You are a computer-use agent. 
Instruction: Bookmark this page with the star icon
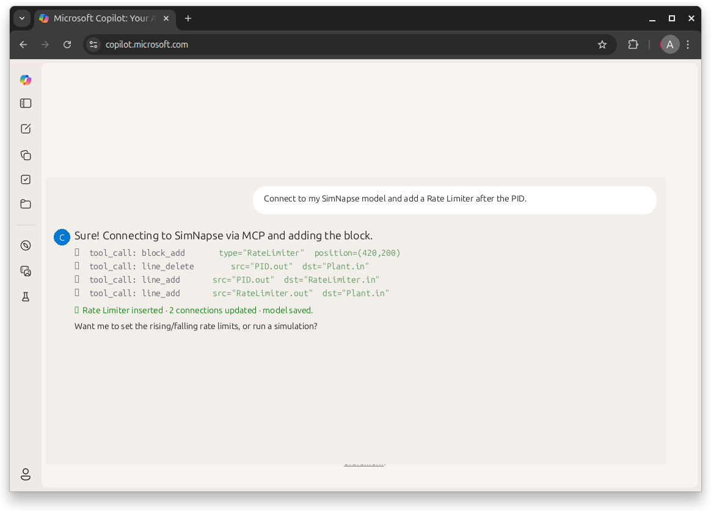pyautogui.click(x=602, y=45)
